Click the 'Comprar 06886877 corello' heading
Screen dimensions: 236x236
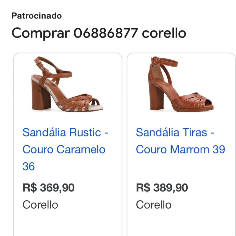coord(99,33)
